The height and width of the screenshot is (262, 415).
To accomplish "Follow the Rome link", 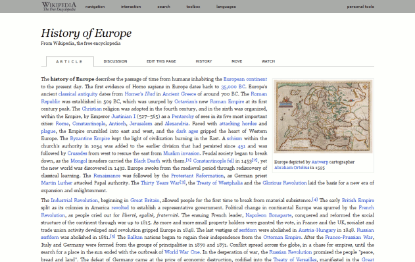I will [x=62, y=124].
